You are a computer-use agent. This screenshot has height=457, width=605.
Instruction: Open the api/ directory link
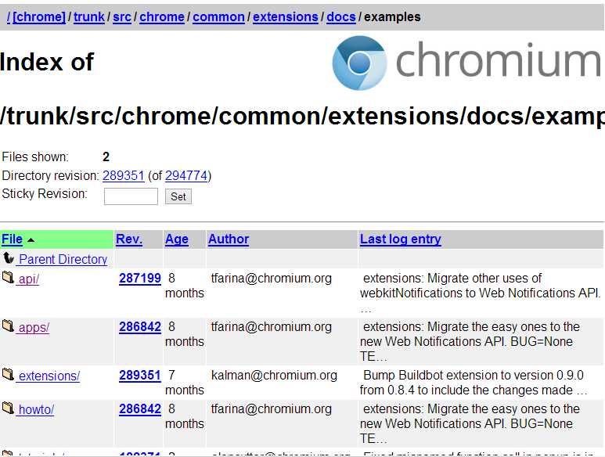tap(28, 279)
